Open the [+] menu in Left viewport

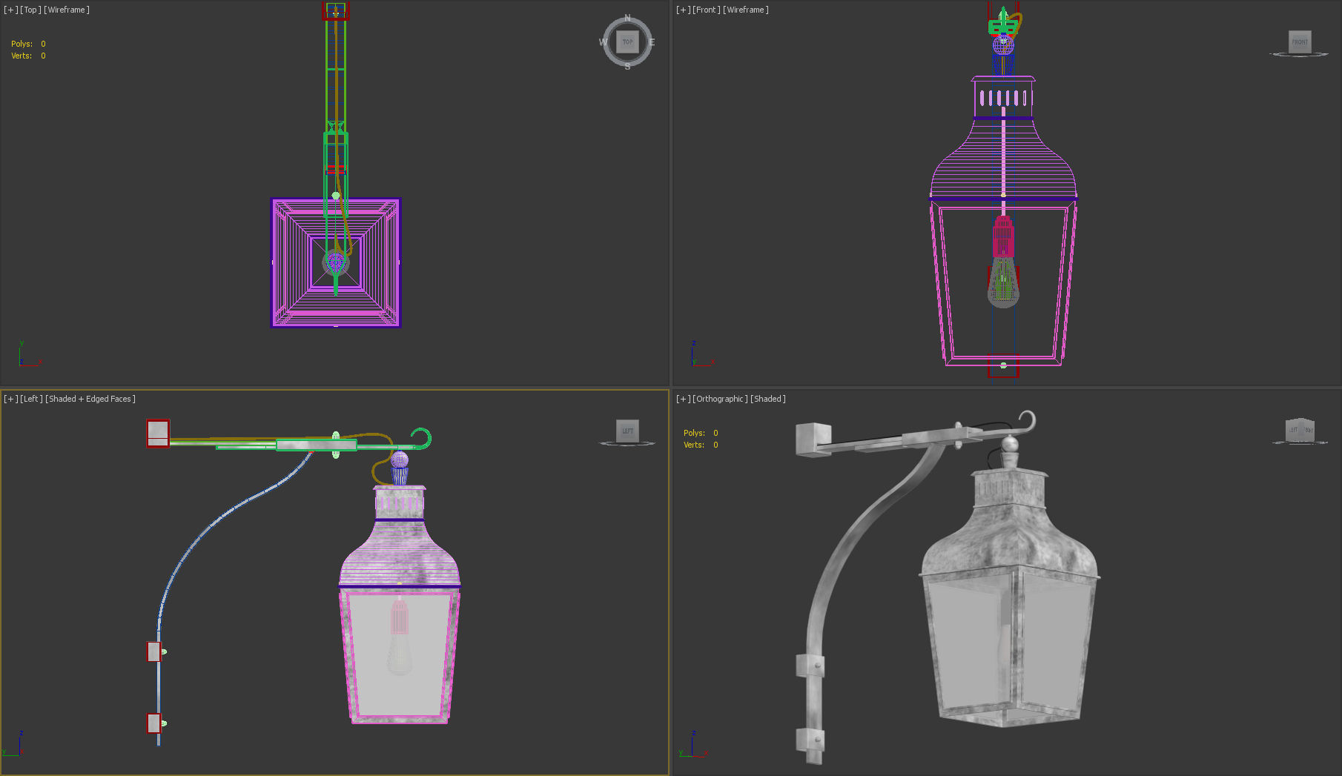[x=10, y=399]
